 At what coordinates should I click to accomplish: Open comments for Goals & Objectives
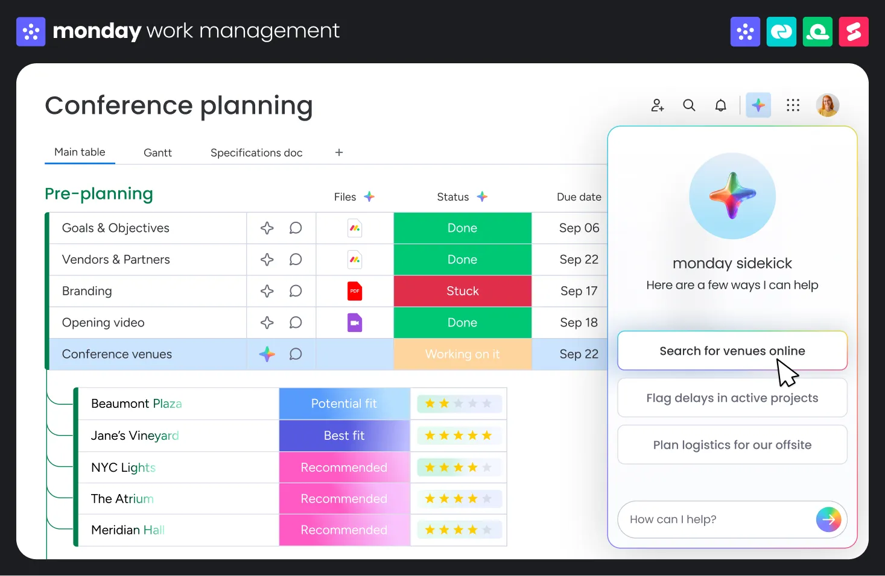296,228
